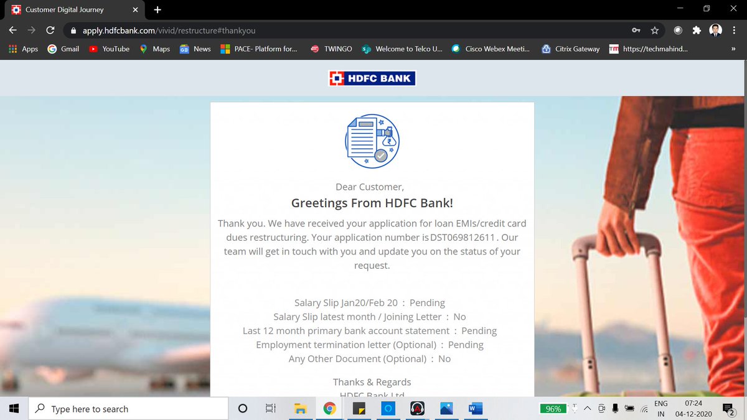Screen dimensions: 747x420
Task: Open Task View on the taskbar
Action: tap(271, 409)
